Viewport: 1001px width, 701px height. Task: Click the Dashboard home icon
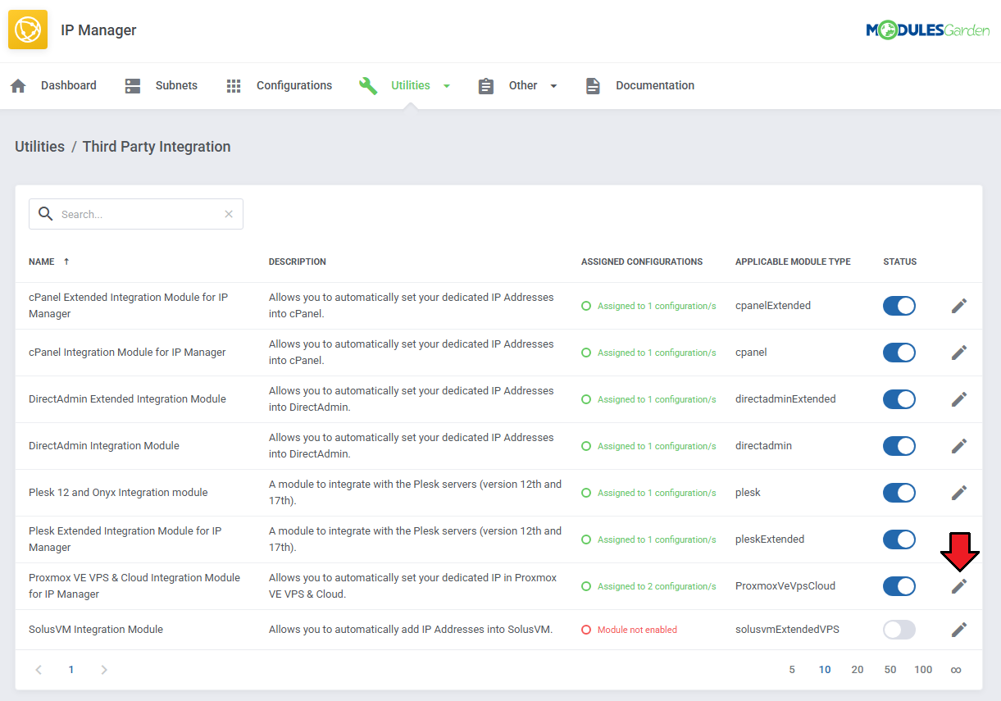pyautogui.click(x=19, y=86)
